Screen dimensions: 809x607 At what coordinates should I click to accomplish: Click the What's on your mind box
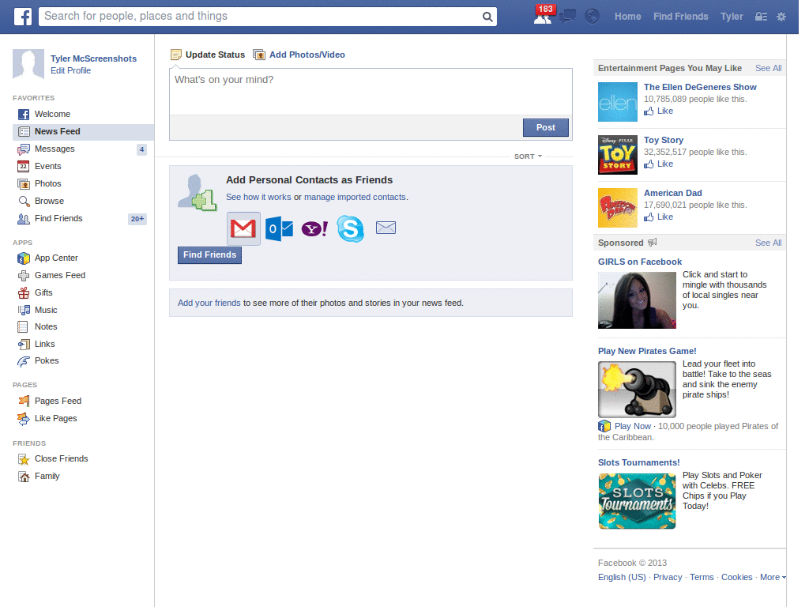tap(371, 92)
